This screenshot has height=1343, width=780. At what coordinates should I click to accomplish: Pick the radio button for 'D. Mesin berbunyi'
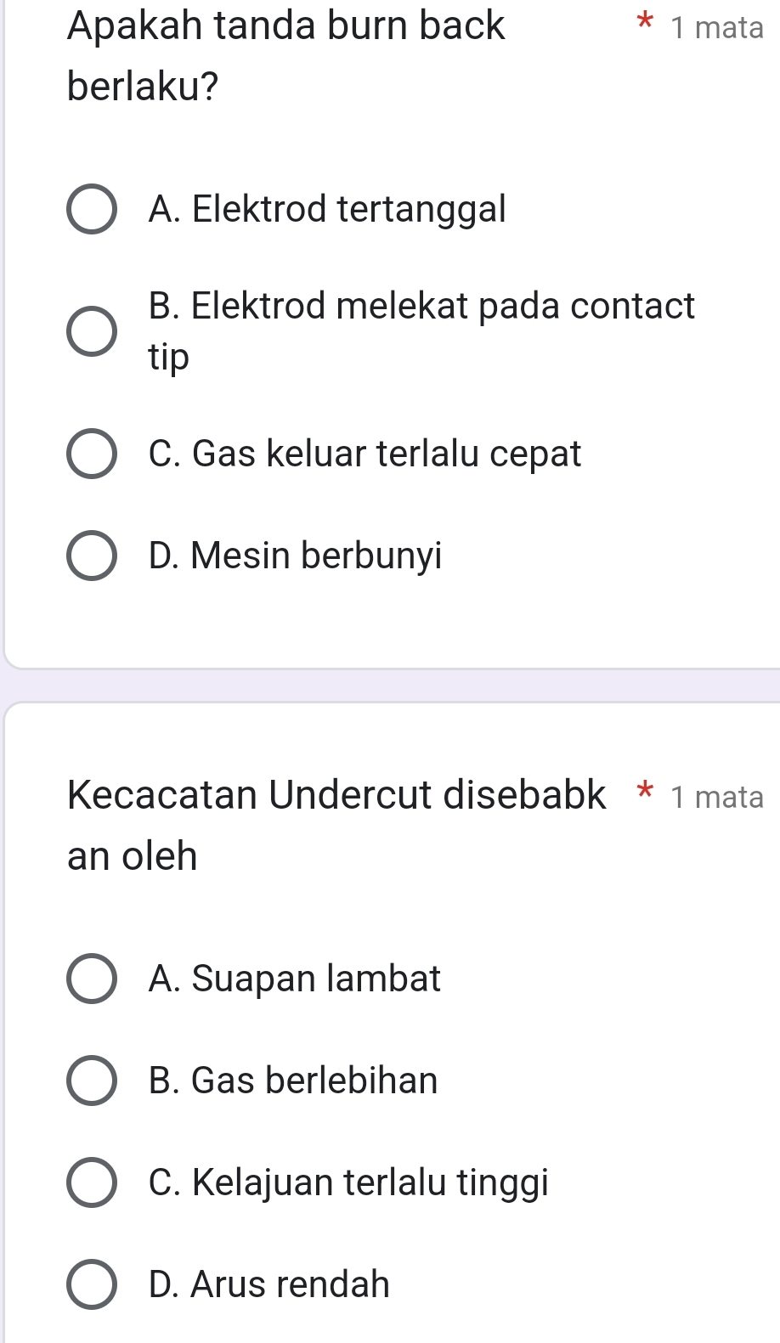(92, 556)
